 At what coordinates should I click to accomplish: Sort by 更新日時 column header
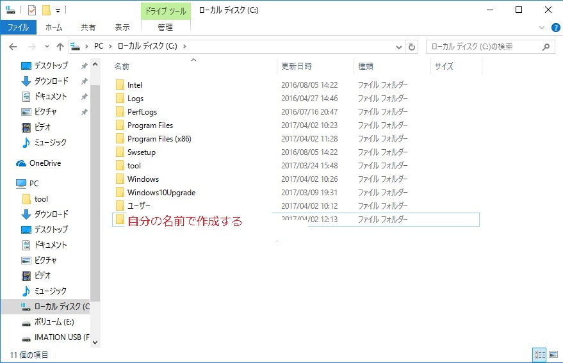click(x=297, y=66)
